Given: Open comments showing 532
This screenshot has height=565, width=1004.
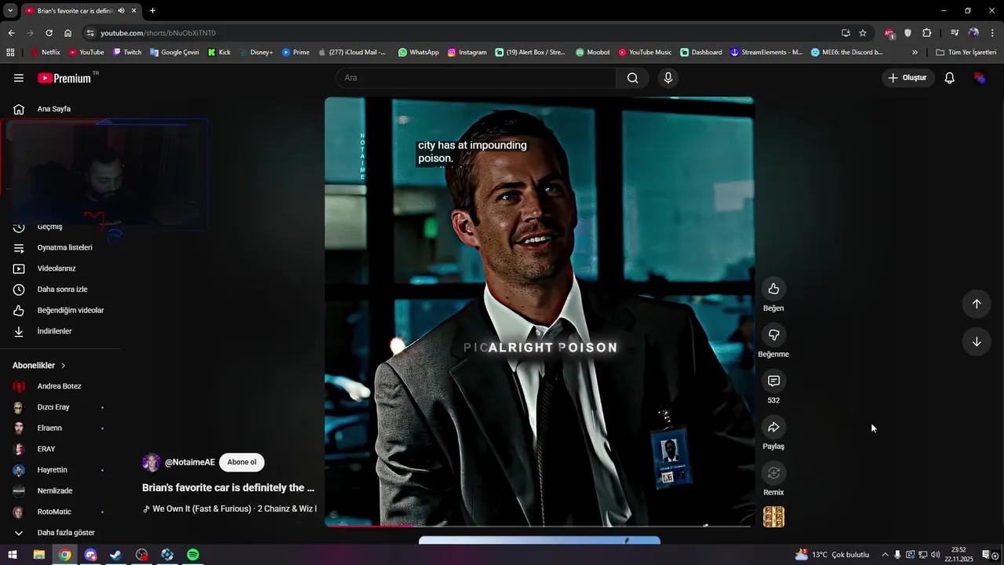Looking at the screenshot, I should [x=773, y=381].
